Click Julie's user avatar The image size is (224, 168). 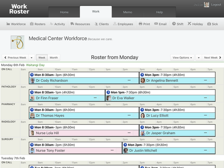coord(206,5)
